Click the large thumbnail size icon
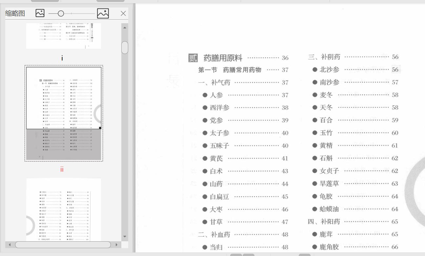This screenshot has width=425, height=256. [x=103, y=13]
